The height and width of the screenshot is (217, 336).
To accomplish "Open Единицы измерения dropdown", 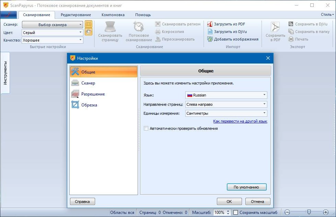I will coord(226,113).
